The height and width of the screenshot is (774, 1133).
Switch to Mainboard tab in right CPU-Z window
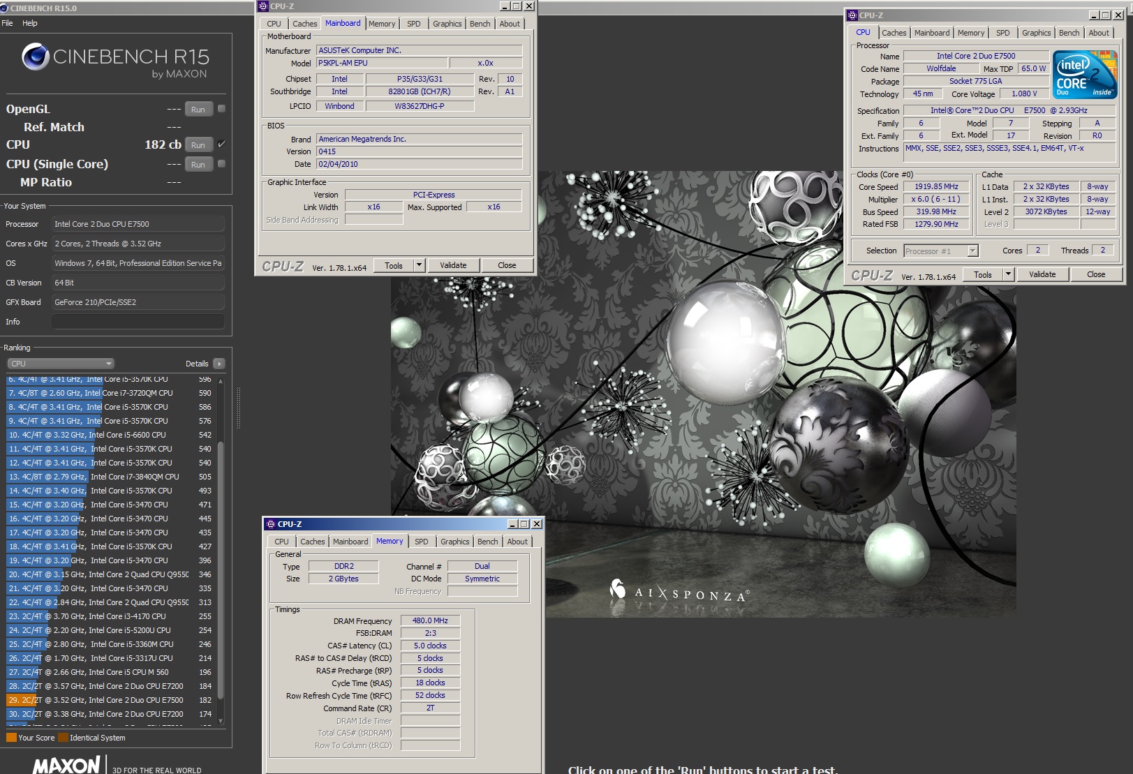tap(932, 33)
